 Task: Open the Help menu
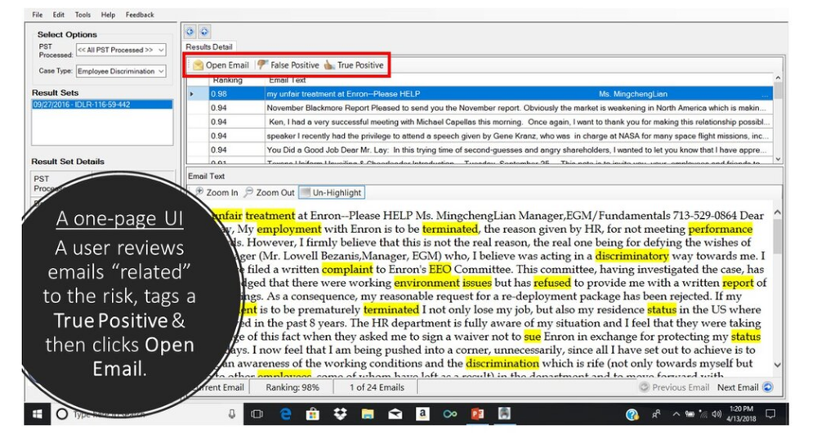(108, 15)
